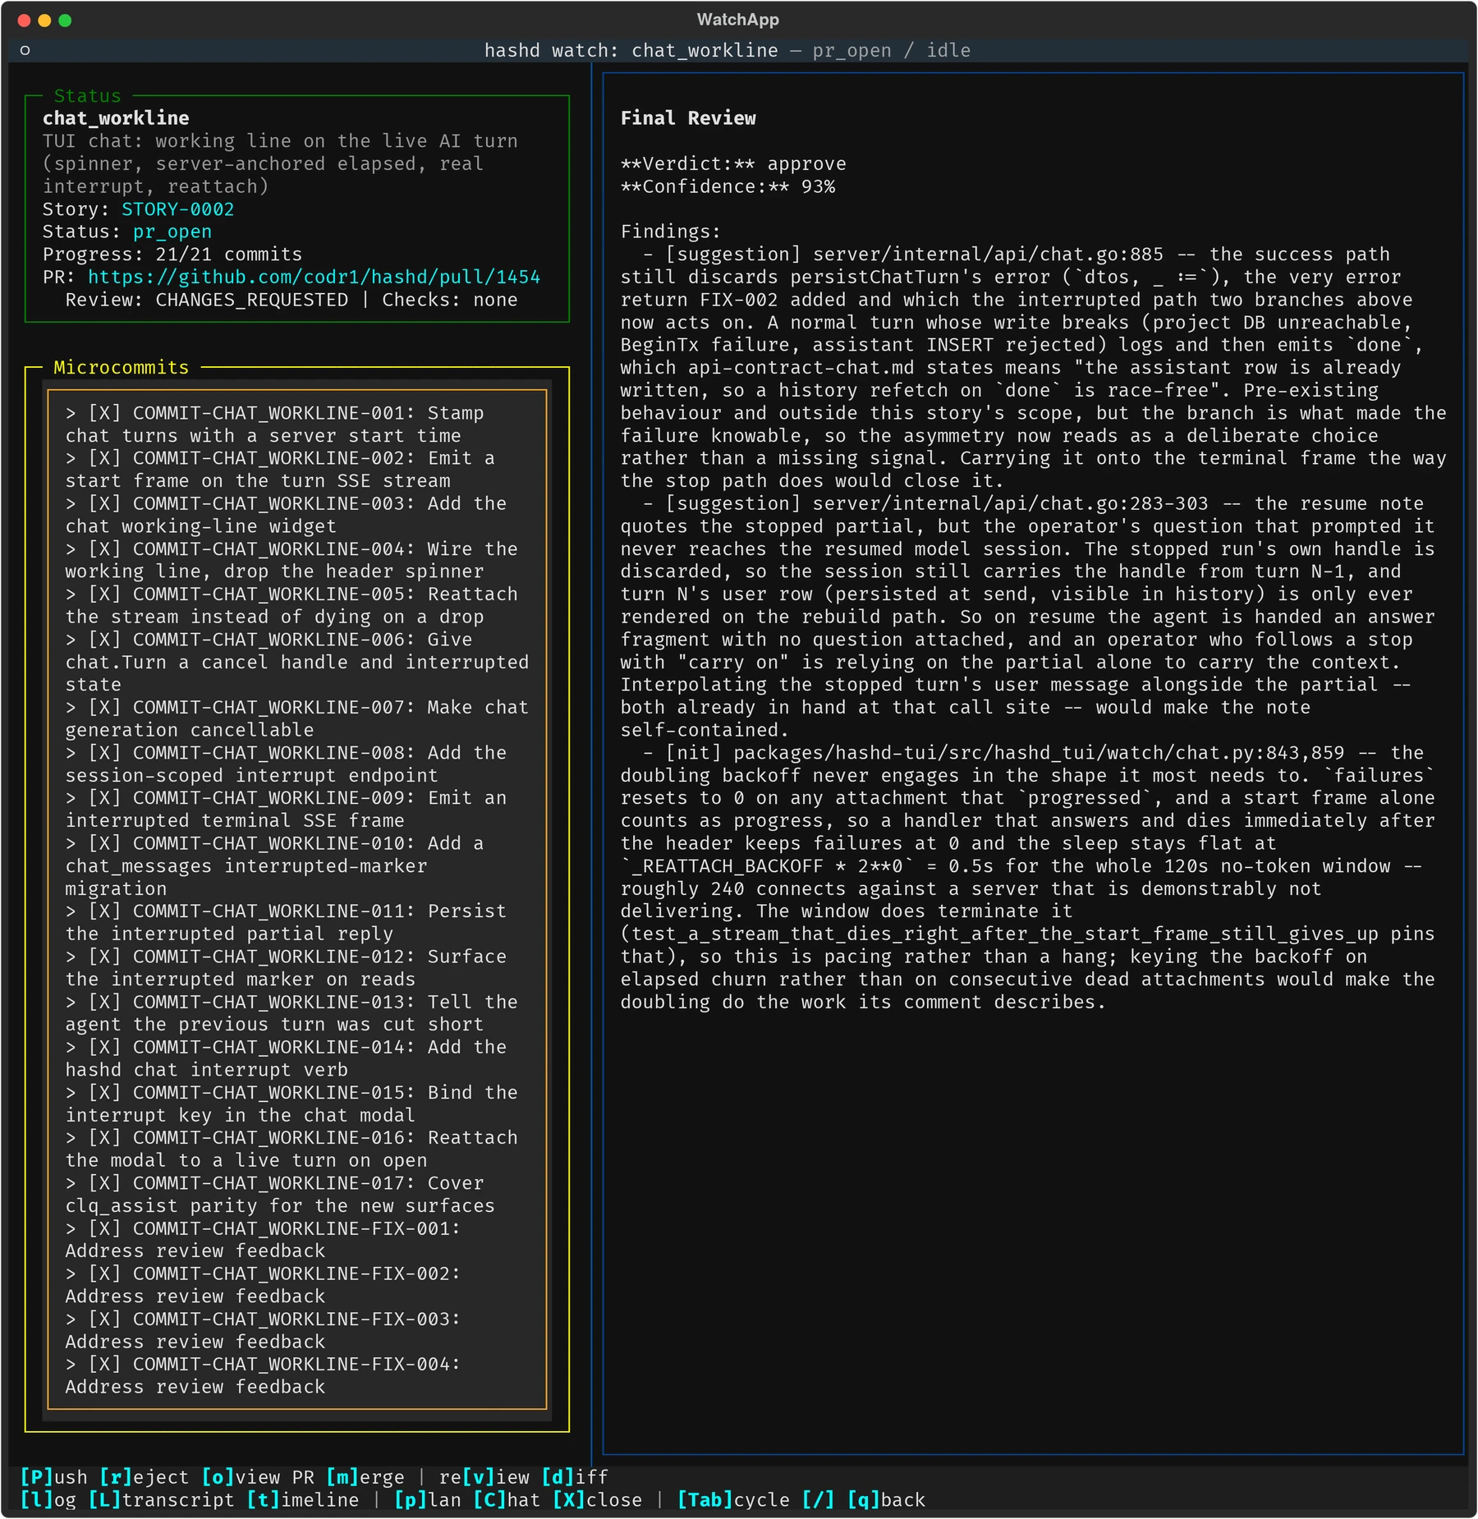Select the [r]eject command
1478x1519 pixels.
[144, 1477]
